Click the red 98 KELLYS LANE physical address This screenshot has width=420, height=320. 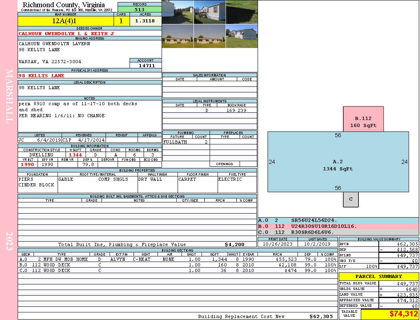click(42, 76)
